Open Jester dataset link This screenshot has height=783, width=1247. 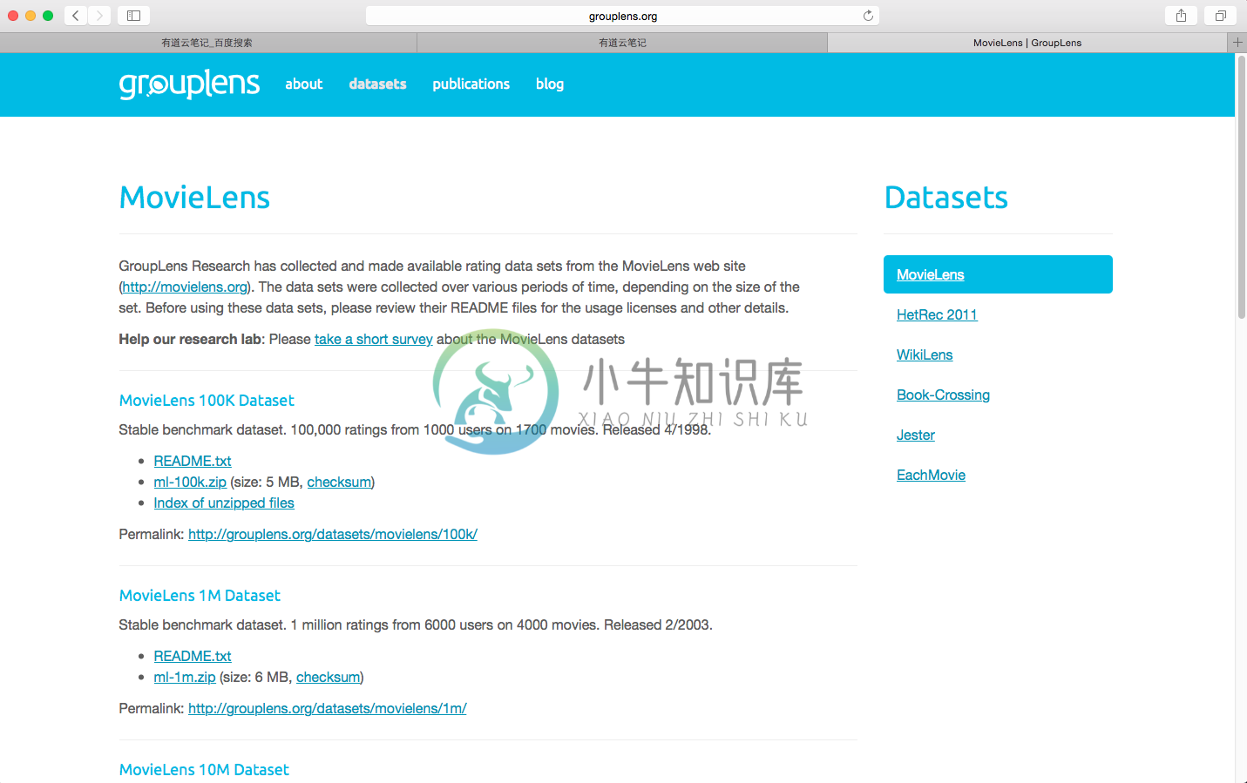click(916, 435)
